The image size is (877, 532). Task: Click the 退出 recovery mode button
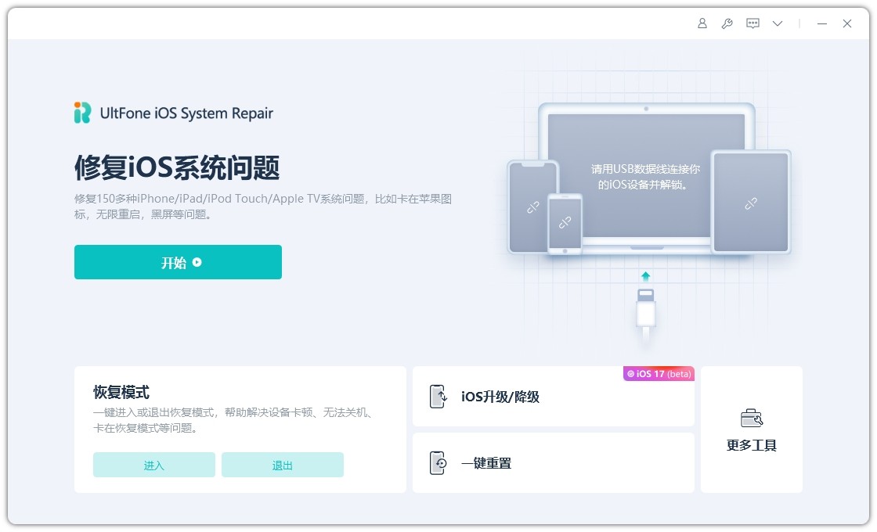(x=283, y=465)
